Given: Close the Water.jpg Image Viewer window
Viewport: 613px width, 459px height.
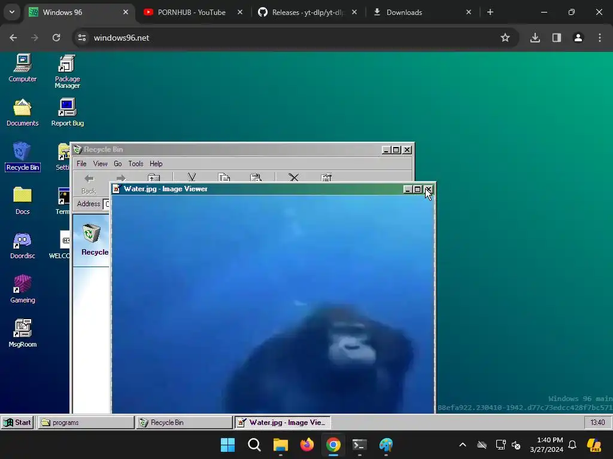Looking at the screenshot, I should [x=428, y=189].
